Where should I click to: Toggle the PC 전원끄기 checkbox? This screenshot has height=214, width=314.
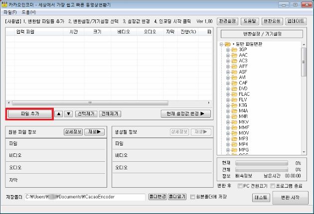[240, 186]
